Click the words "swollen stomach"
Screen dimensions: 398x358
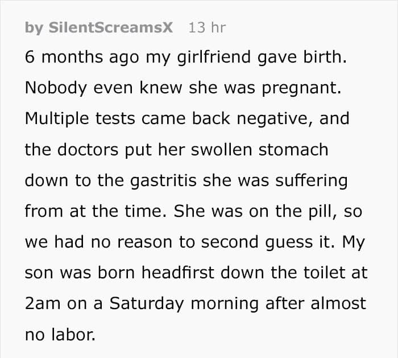[270, 150]
